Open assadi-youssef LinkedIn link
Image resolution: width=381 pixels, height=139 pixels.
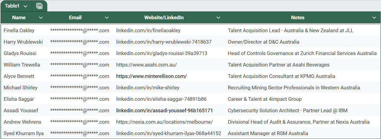[164, 110]
